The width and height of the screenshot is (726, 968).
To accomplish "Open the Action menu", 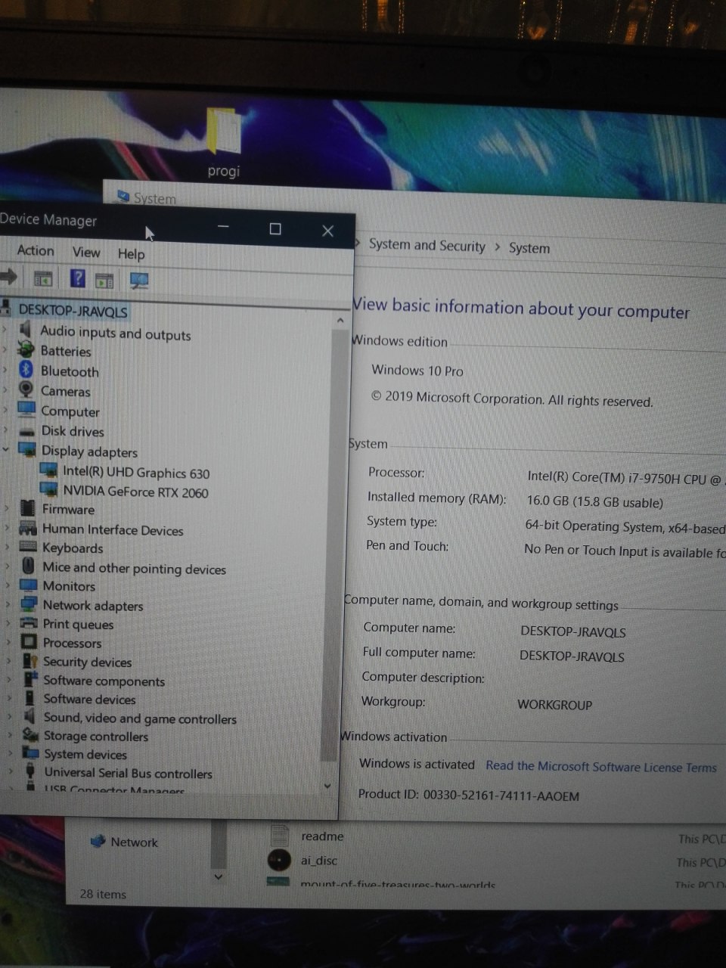I will coord(35,250).
